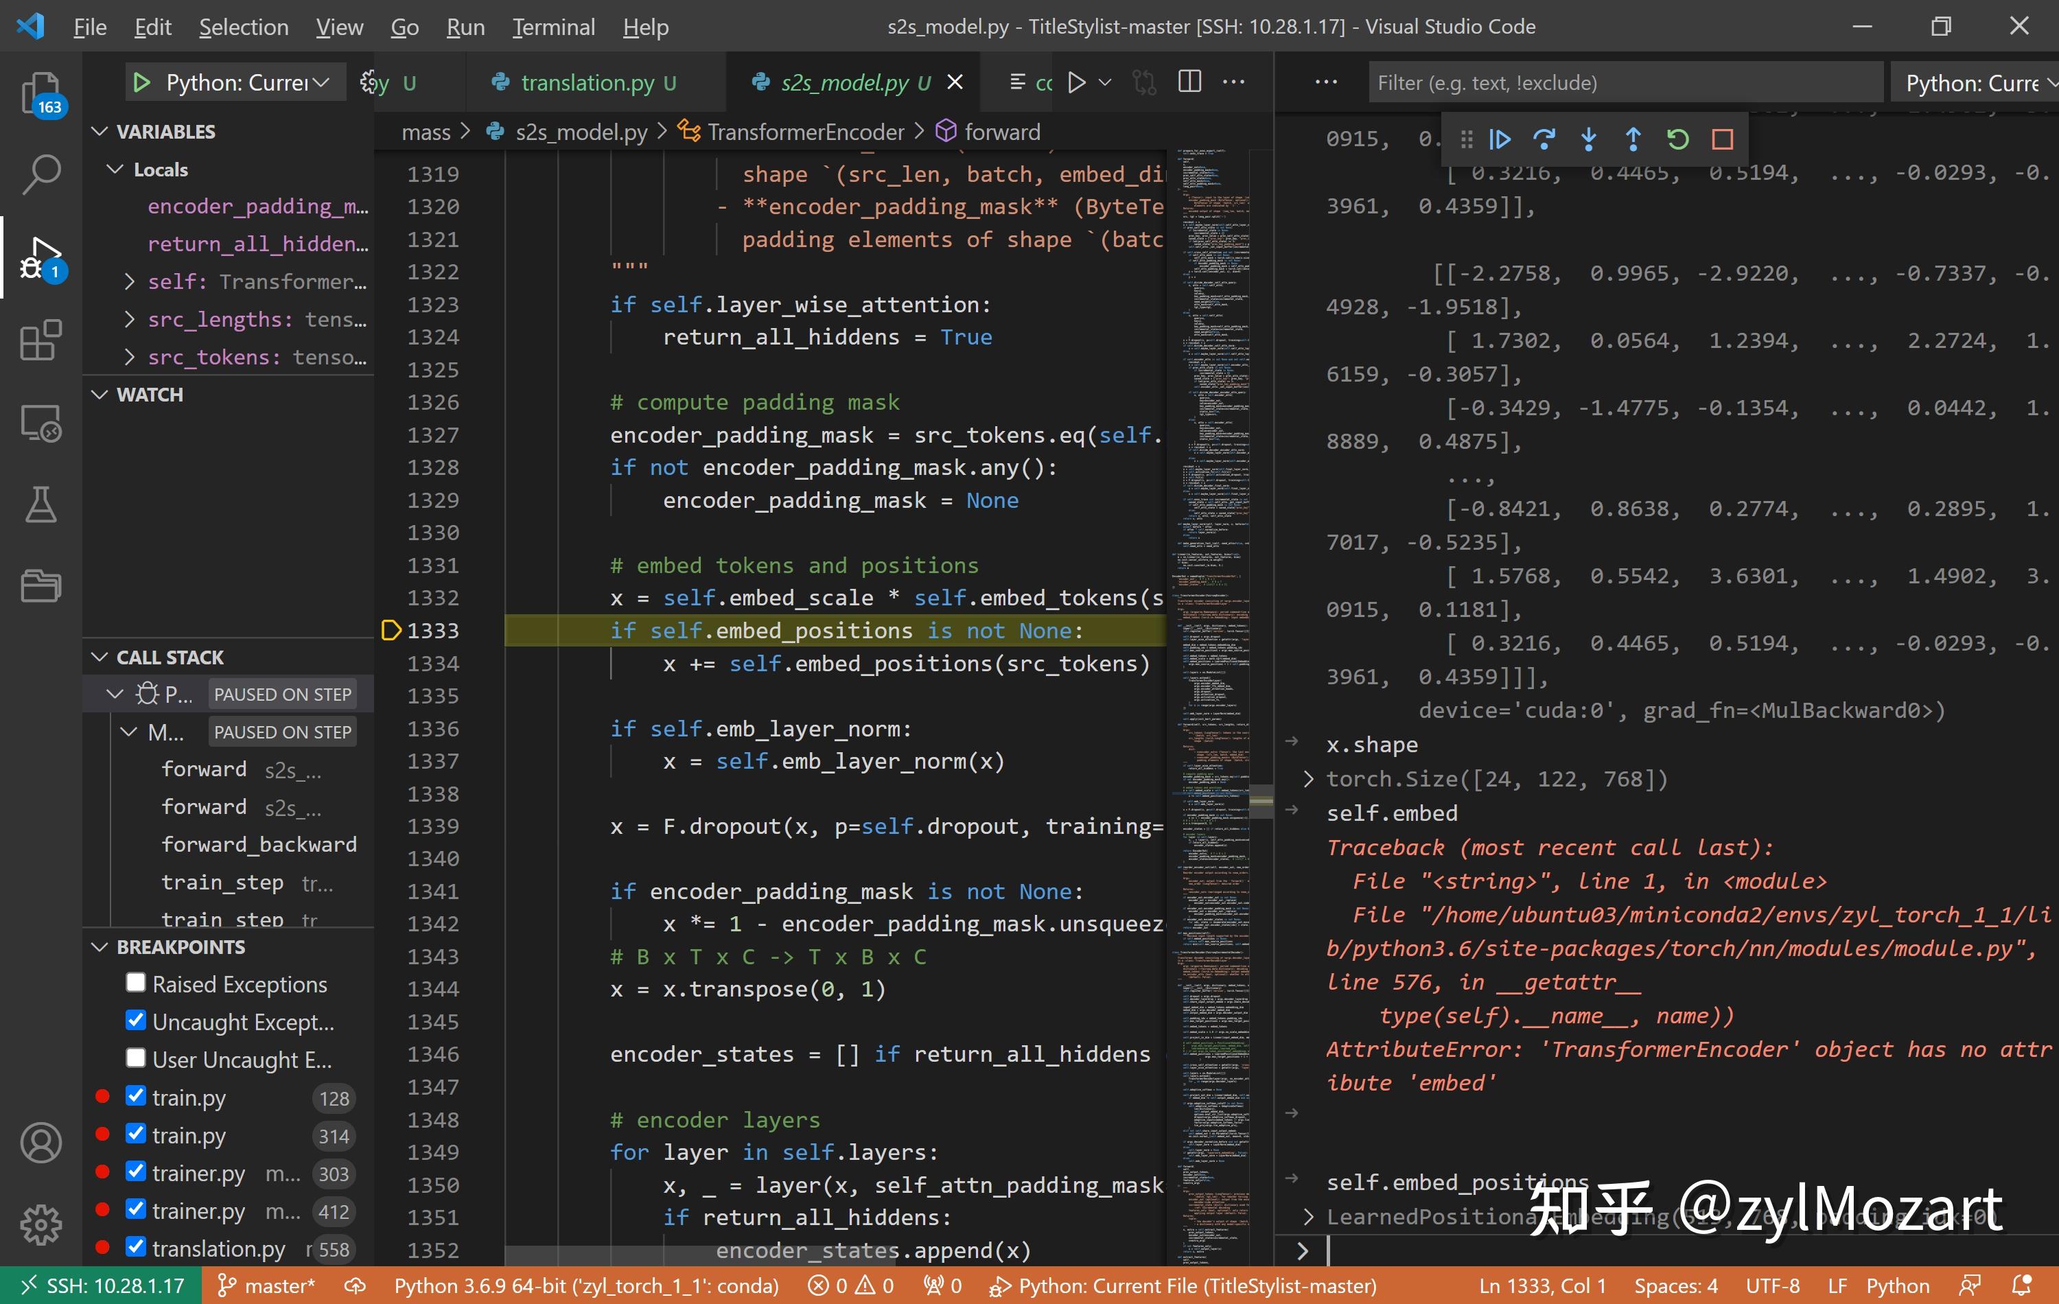Expand the torch.Size result in console
This screenshot has height=1304, width=2059.
(x=1308, y=779)
